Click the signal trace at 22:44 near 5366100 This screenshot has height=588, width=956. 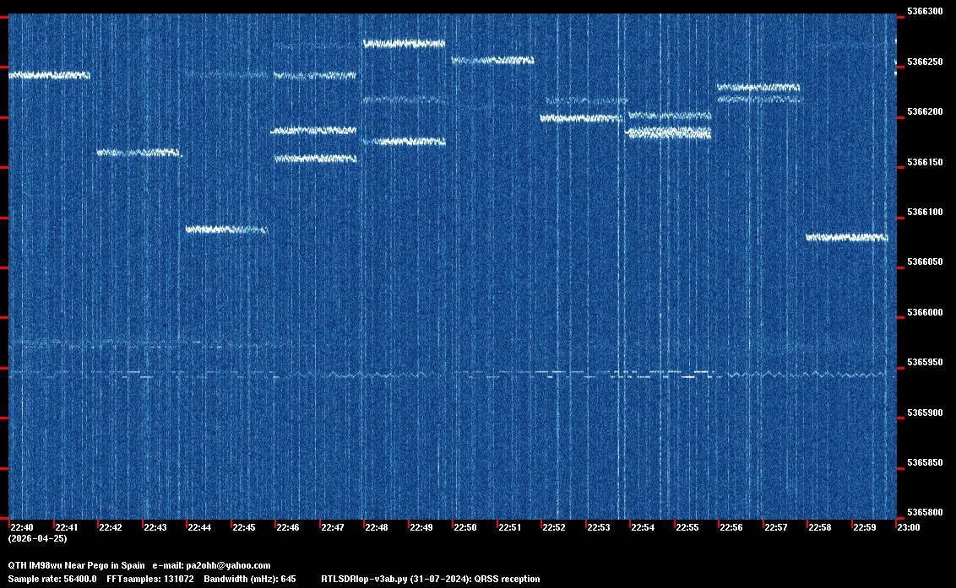coord(226,229)
